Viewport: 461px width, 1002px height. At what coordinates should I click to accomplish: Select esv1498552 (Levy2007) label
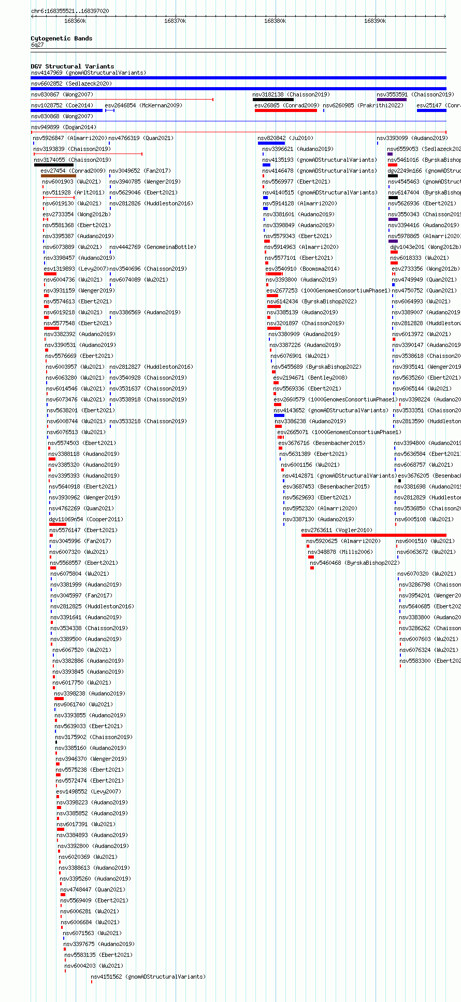[89, 791]
